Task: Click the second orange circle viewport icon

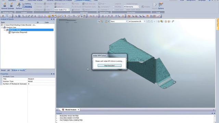Action: 169,21
